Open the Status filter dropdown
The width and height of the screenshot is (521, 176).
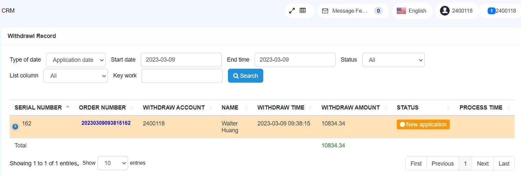(393, 60)
